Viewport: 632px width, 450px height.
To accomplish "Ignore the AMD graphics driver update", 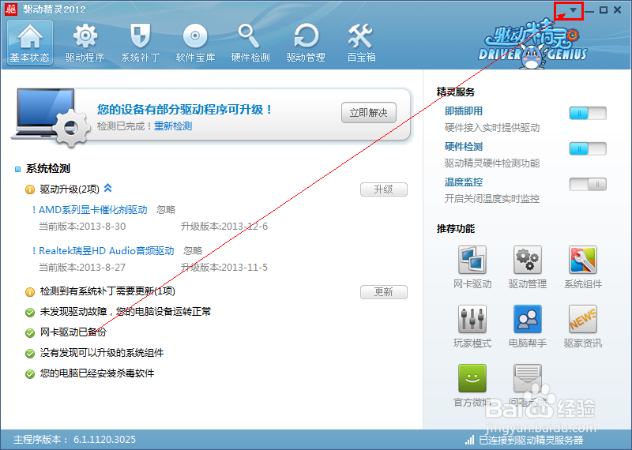I will (166, 209).
